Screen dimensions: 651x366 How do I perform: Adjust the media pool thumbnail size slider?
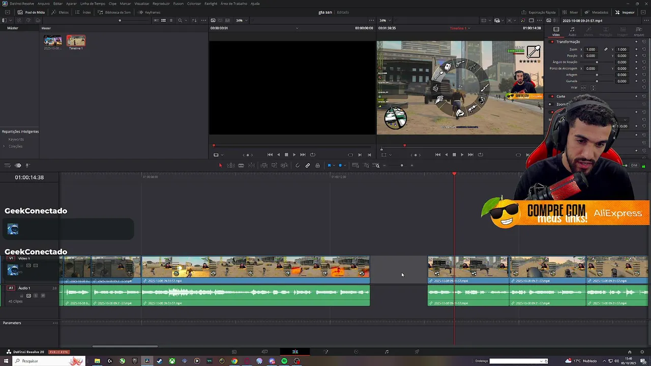coord(120,20)
